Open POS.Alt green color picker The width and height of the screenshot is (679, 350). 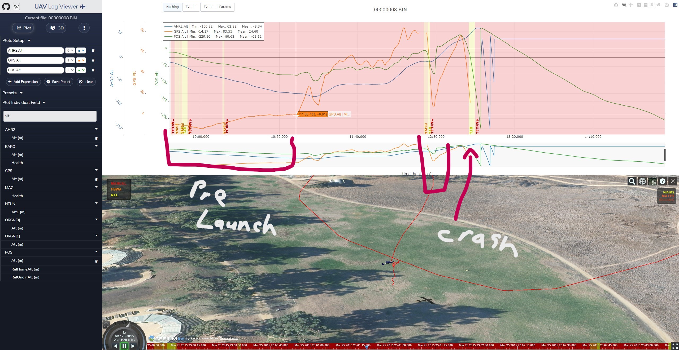point(81,70)
